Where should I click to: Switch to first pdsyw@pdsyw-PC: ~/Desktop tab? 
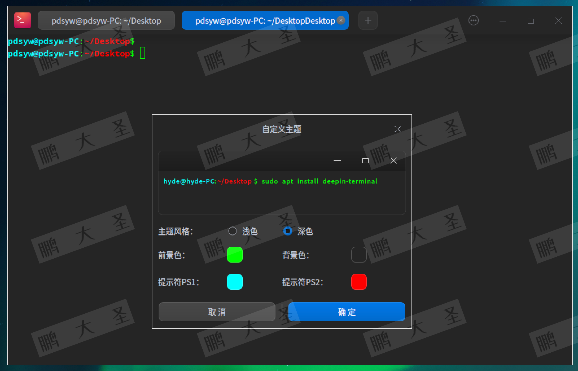[x=106, y=20]
